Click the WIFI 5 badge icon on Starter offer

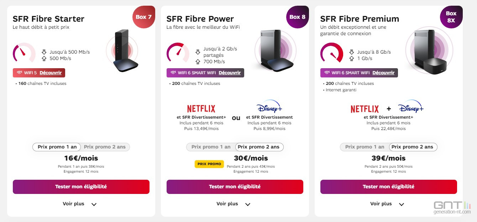(19, 73)
